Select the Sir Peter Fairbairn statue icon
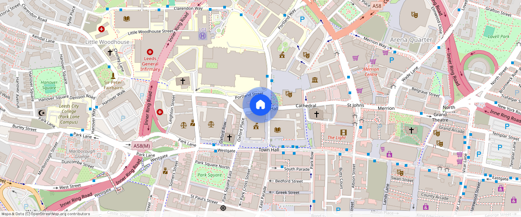 pyautogui.click(x=113, y=76)
